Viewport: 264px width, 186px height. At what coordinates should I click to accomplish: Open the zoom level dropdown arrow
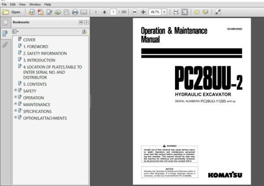(164, 12)
